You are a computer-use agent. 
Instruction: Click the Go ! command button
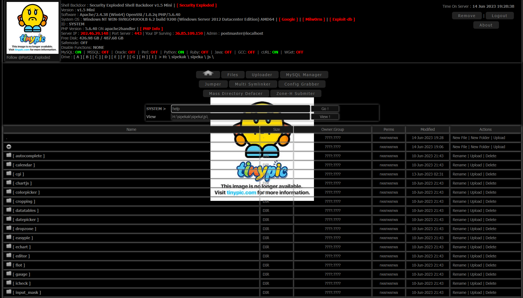[x=325, y=109]
